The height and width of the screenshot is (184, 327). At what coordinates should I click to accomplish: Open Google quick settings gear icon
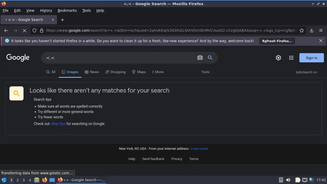coord(278,58)
